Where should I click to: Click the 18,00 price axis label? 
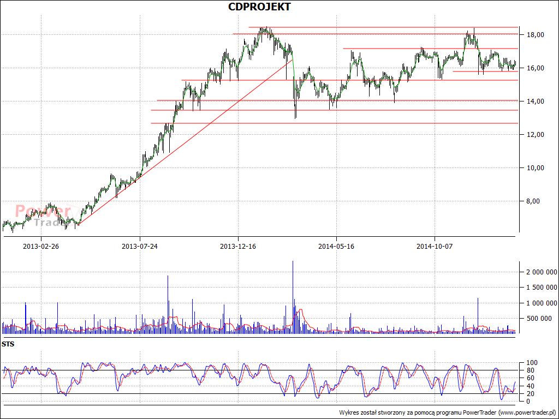click(x=535, y=34)
